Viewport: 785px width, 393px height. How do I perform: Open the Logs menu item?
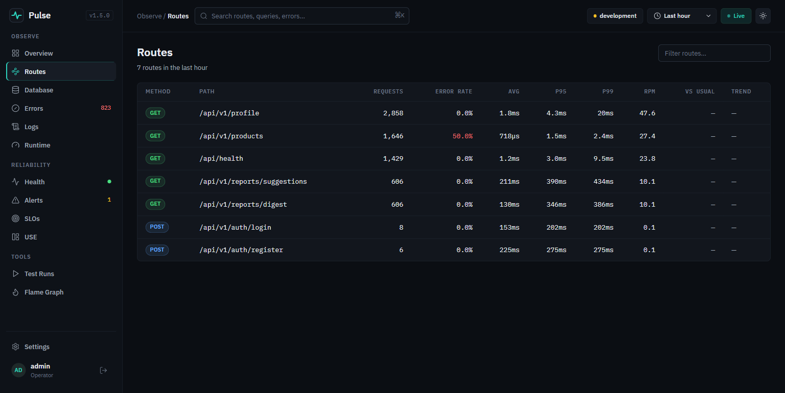point(61,127)
